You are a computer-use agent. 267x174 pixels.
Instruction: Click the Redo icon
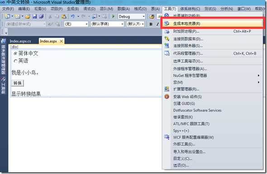[83, 17]
